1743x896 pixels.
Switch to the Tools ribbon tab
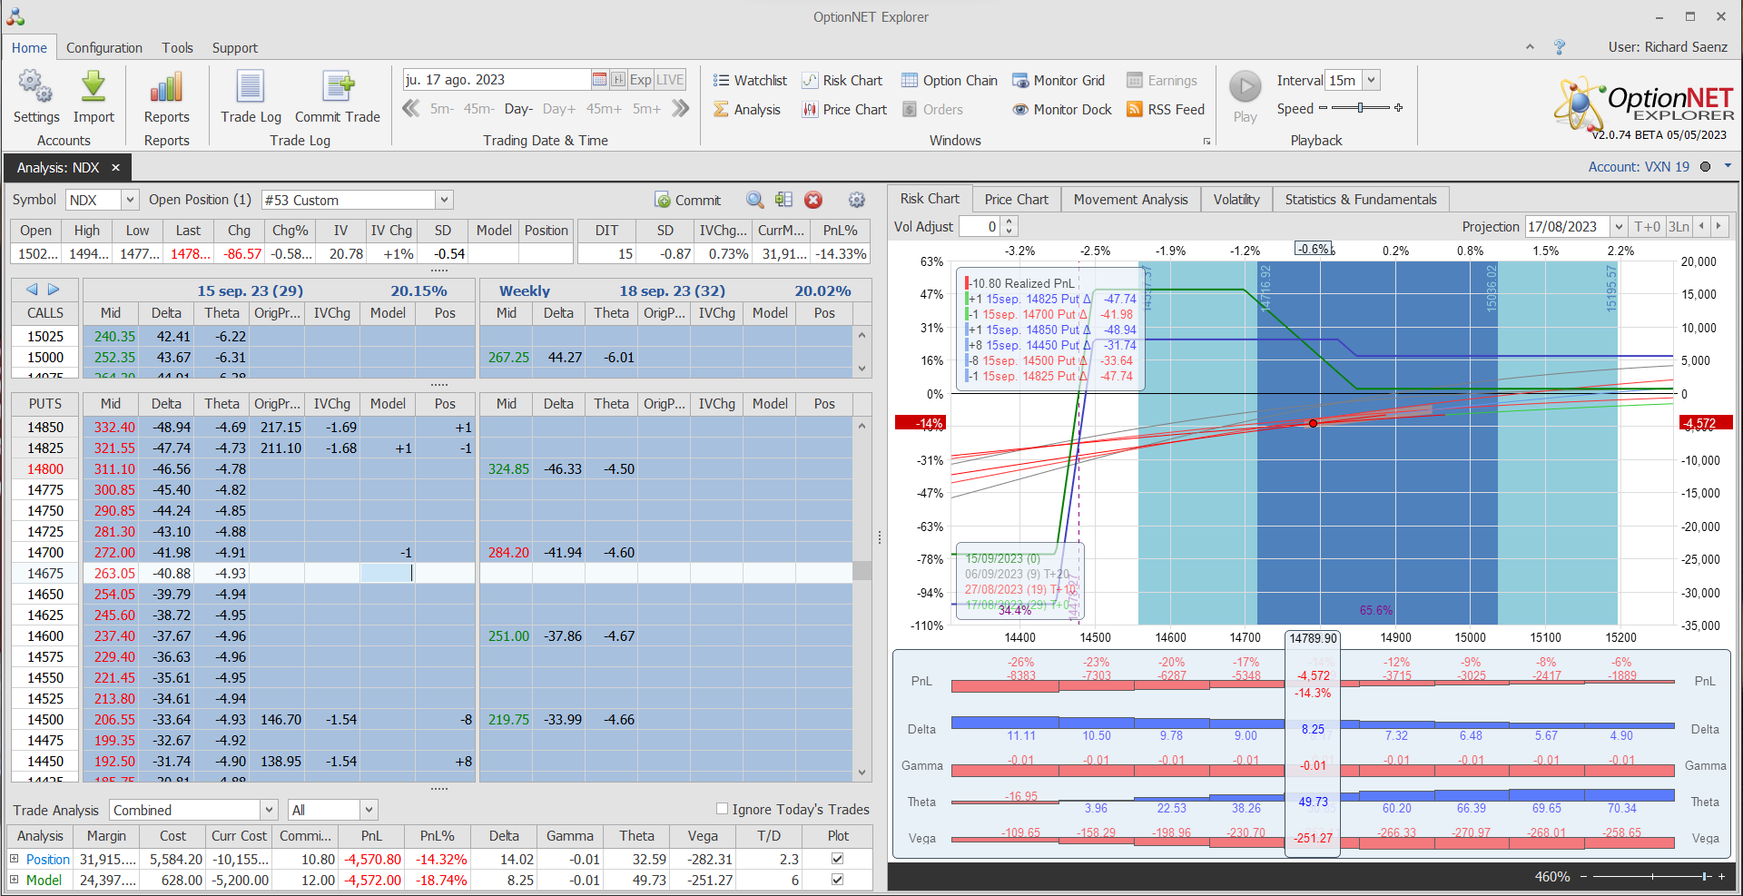(178, 48)
